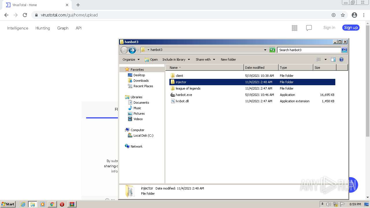Click the search magnifier icon
The height and width of the screenshot is (208, 370).
[x=344, y=50]
